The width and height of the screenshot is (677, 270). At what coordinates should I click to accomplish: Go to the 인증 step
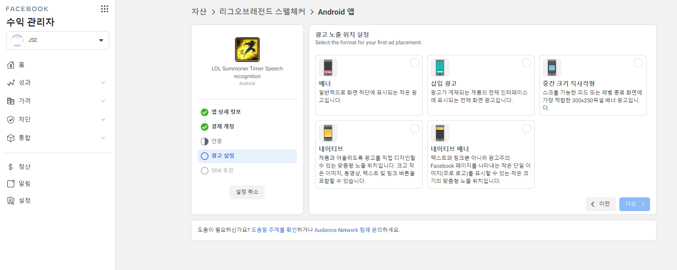pyautogui.click(x=217, y=141)
